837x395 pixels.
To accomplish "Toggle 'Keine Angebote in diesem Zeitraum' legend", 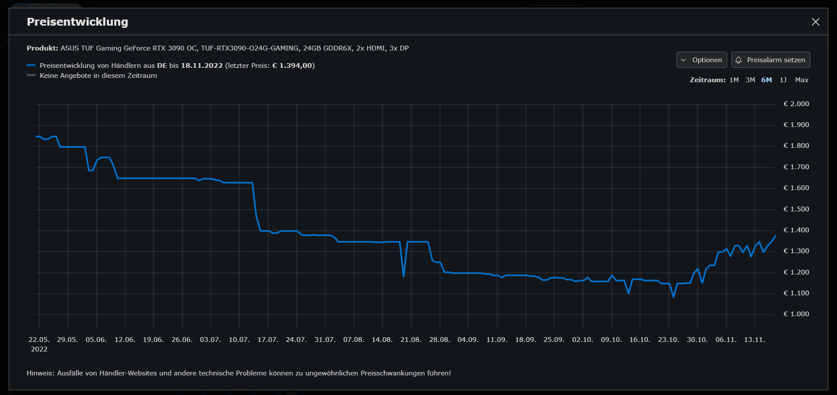I will [98, 75].
